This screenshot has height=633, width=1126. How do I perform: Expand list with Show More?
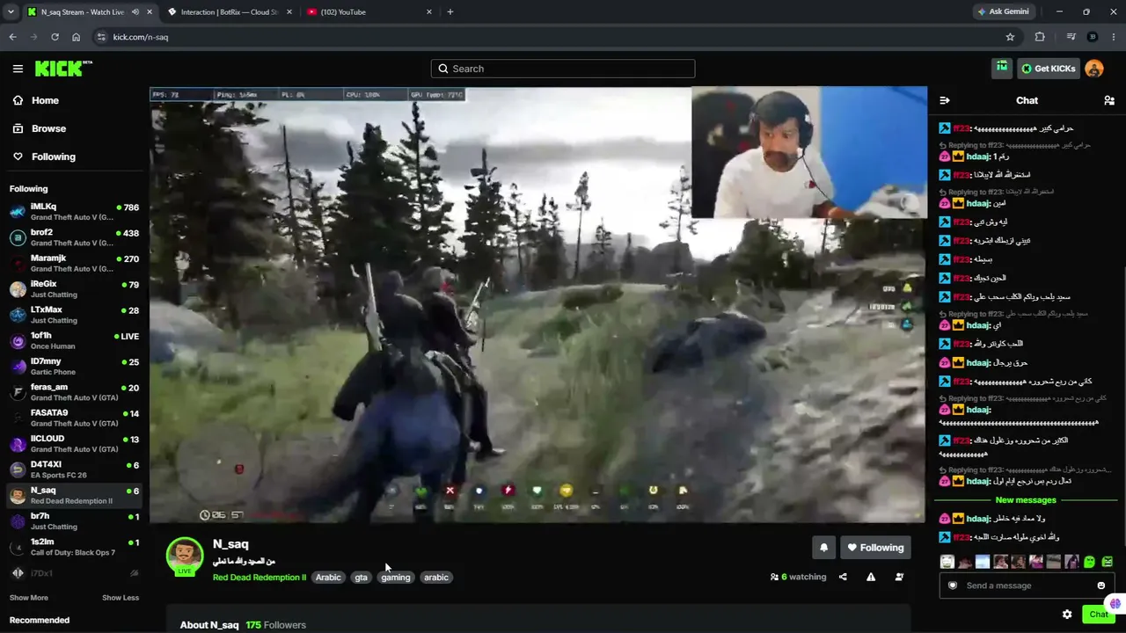tap(29, 598)
